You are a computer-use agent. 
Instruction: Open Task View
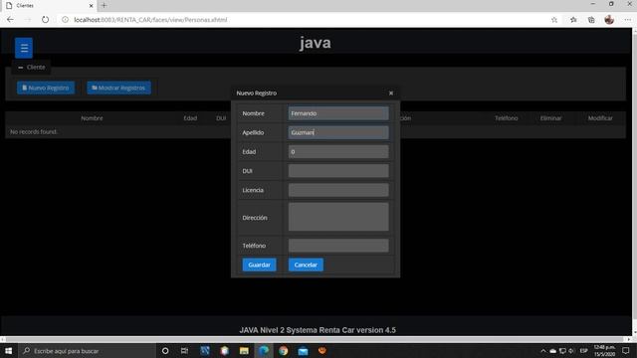[x=184, y=351]
